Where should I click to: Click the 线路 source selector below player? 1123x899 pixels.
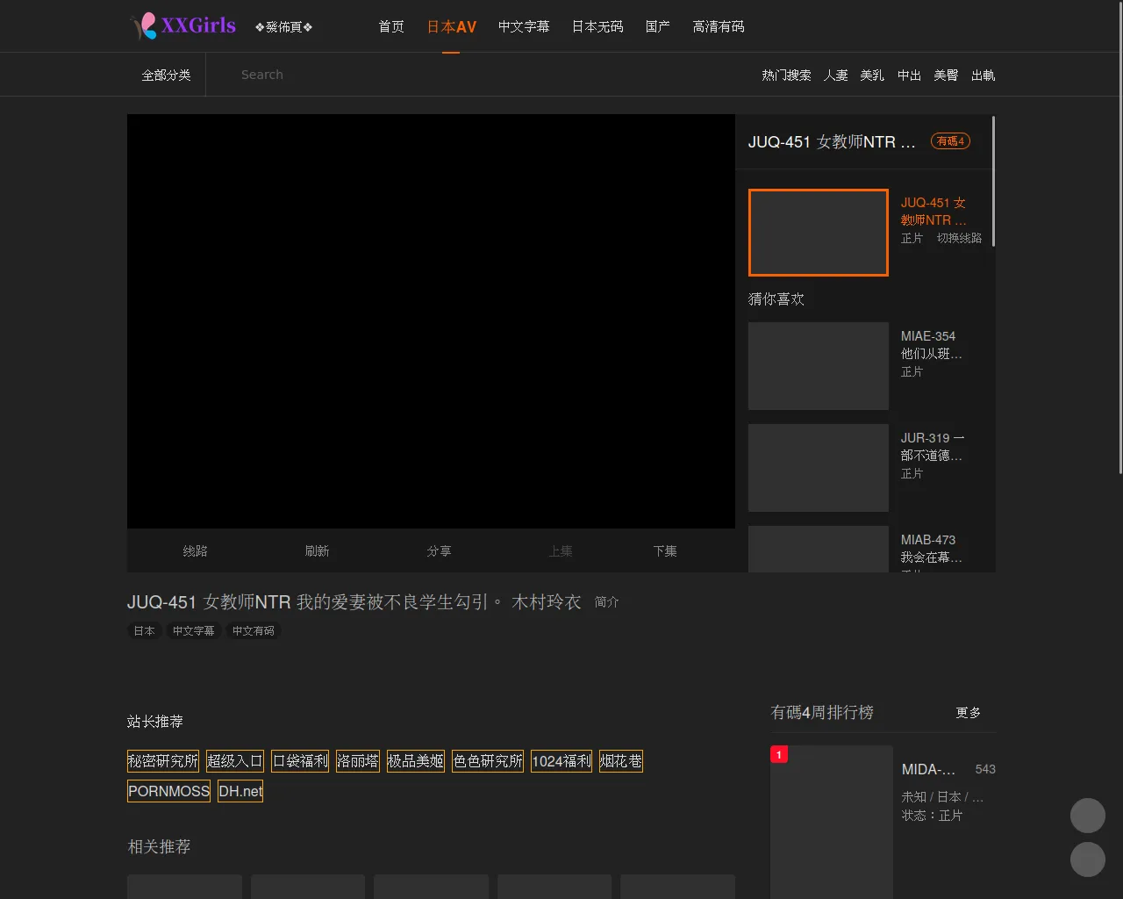tap(195, 551)
